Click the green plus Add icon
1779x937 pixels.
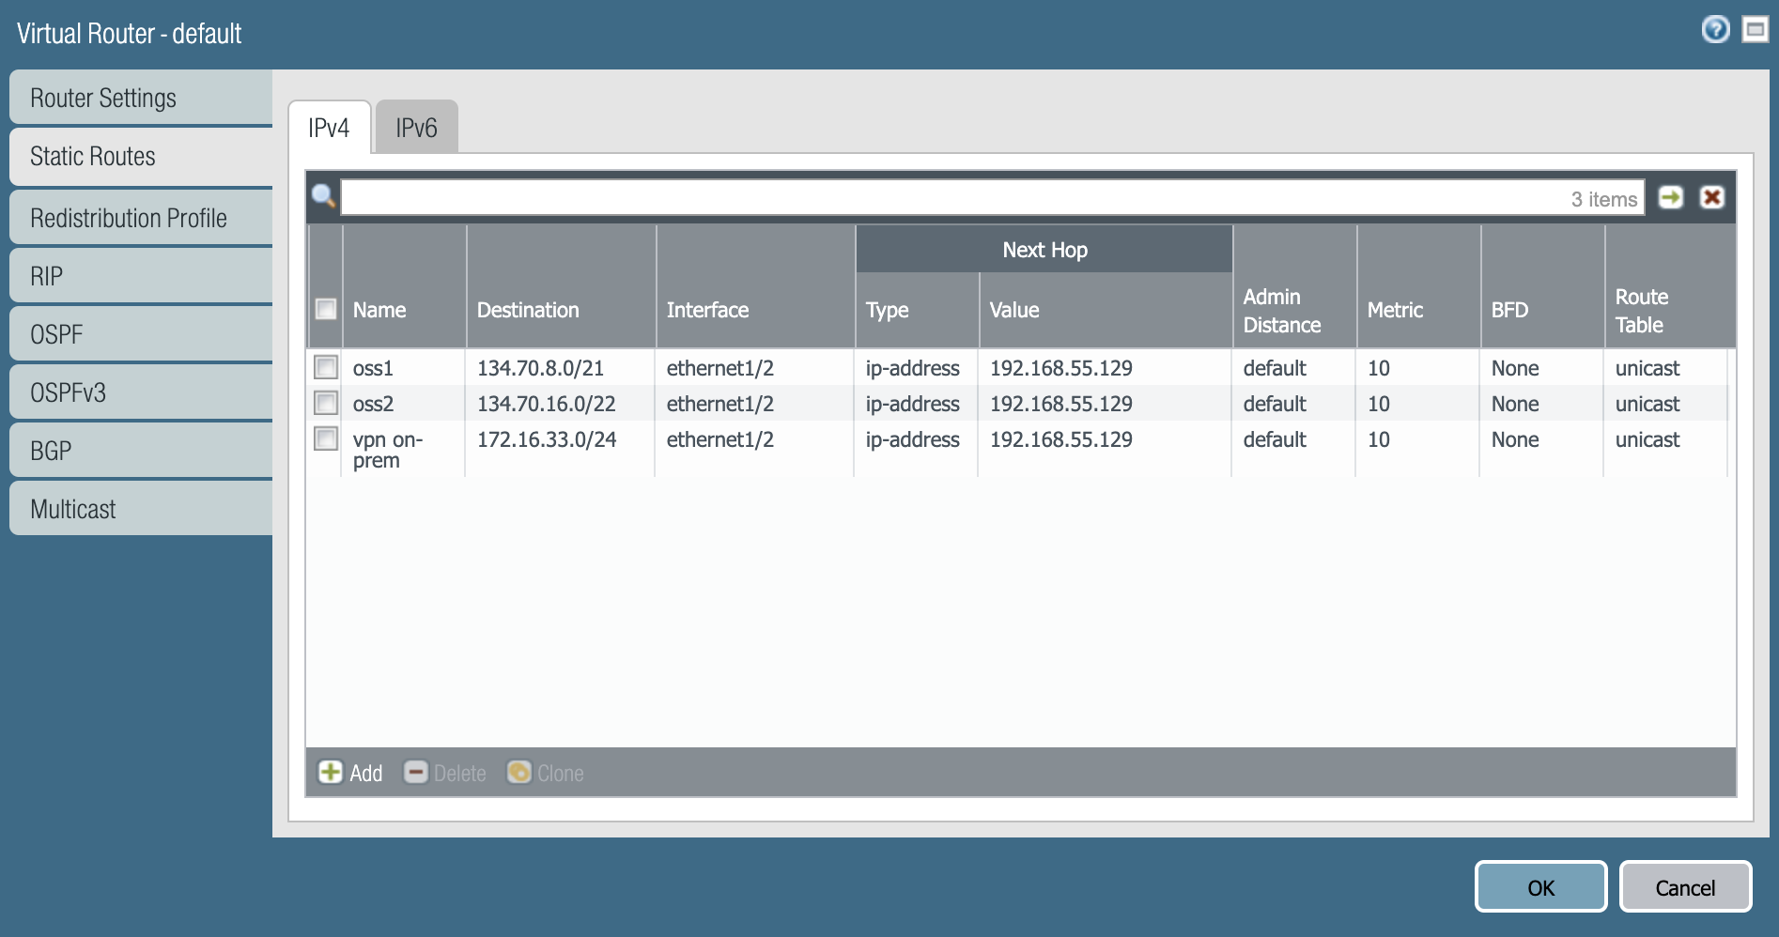click(331, 772)
